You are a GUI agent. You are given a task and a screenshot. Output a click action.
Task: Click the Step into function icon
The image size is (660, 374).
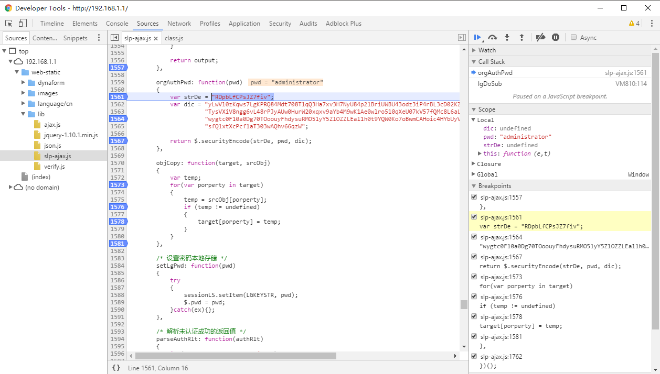[507, 37]
